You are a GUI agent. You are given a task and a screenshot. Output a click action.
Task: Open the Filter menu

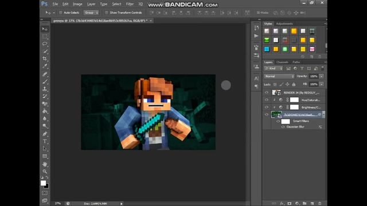[x=130, y=4]
